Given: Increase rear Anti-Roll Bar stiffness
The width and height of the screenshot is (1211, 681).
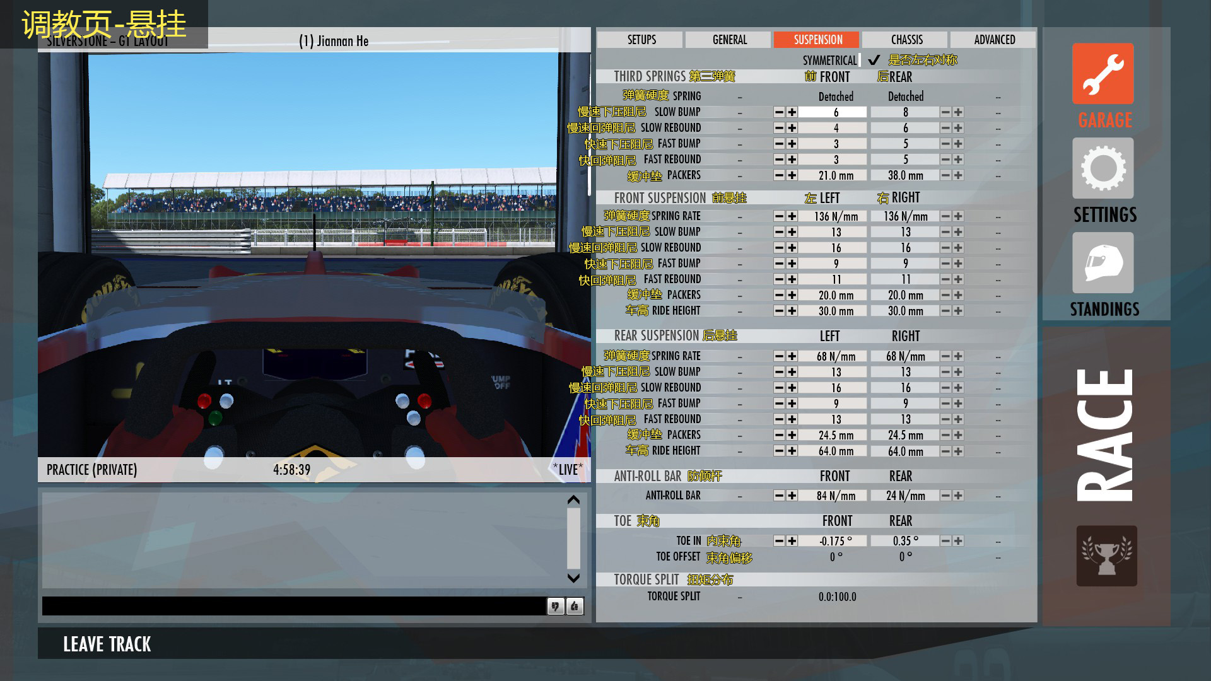Looking at the screenshot, I should (x=958, y=496).
